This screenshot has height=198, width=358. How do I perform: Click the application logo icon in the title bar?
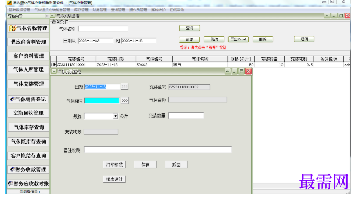pyautogui.click(x=9, y=3)
